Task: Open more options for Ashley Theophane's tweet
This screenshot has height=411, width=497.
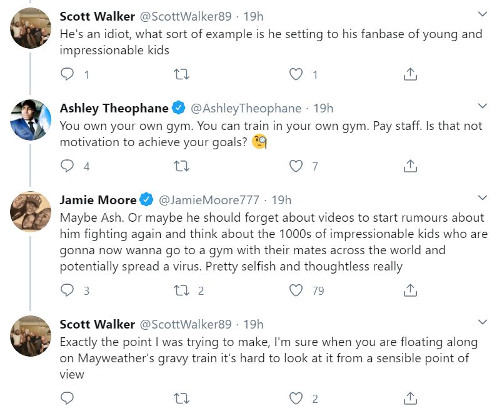Action: [482, 106]
